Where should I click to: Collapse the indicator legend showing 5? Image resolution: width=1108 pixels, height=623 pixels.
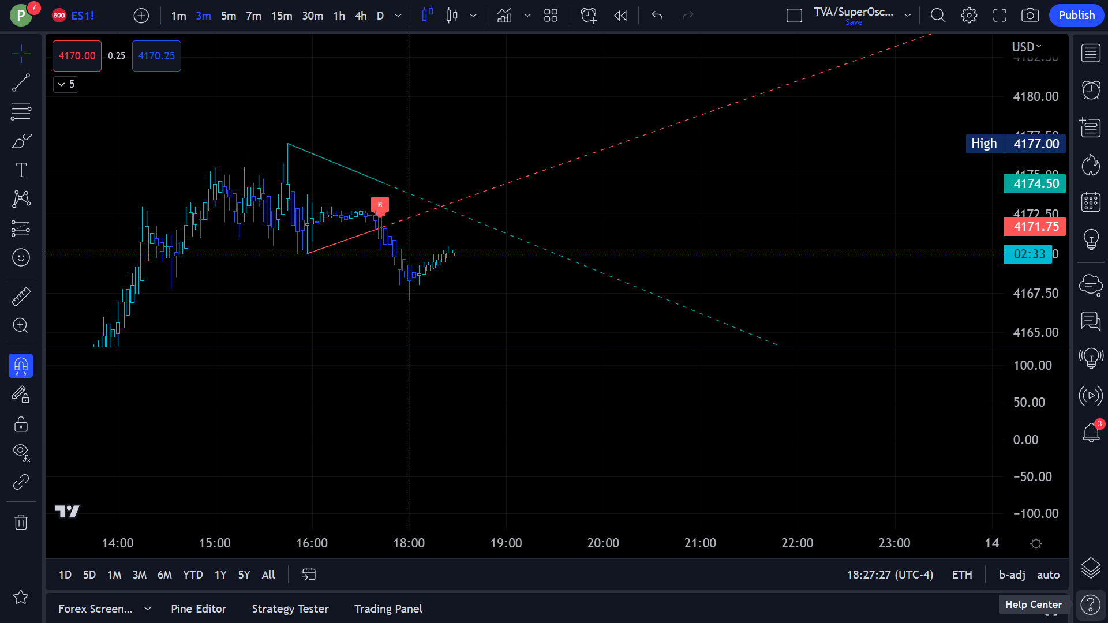click(x=66, y=84)
